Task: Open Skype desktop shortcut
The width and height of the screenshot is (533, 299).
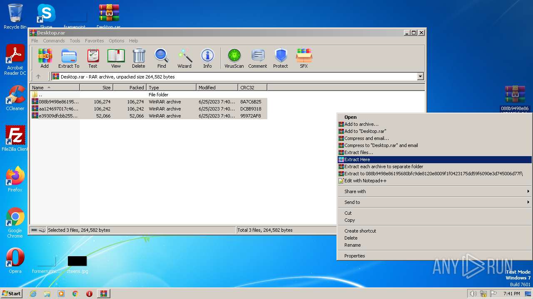Action: [46, 17]
